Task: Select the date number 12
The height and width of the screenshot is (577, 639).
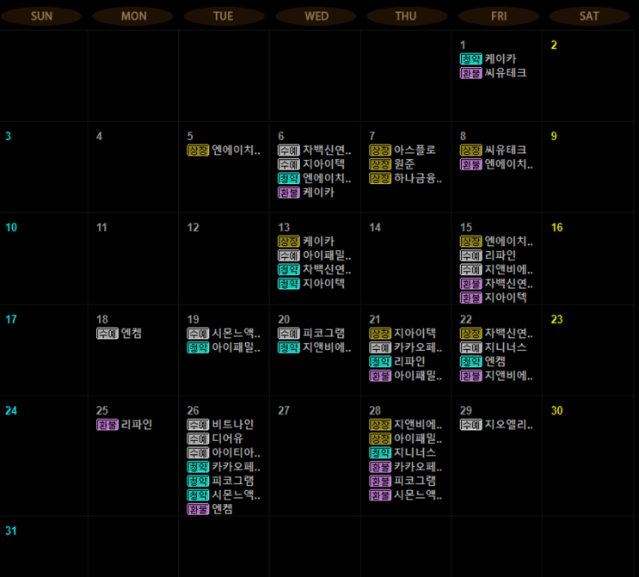Action: pyautogui.click(x=193, y=227)
